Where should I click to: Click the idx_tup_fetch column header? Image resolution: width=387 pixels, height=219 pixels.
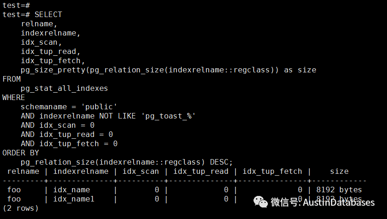[x=272, y=171]
